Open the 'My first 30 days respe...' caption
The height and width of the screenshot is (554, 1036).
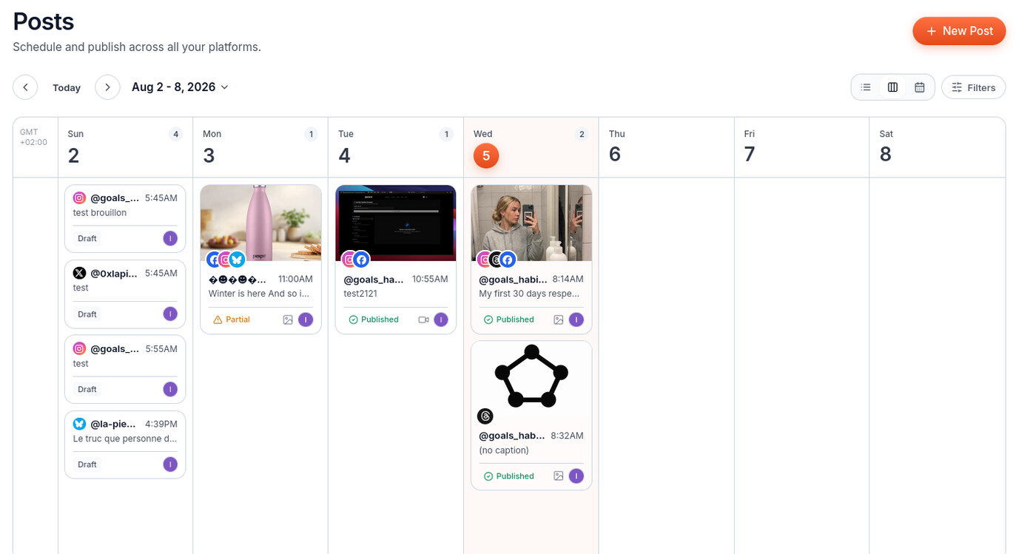(529, 294)
